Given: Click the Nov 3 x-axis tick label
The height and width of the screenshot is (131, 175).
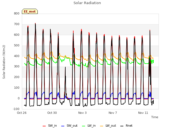Looking at the screenshot, I should [x=82, y=113].
